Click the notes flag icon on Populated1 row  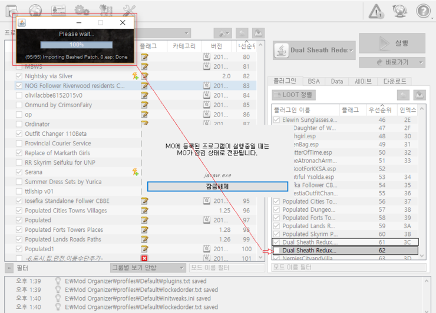pos(144,249)
